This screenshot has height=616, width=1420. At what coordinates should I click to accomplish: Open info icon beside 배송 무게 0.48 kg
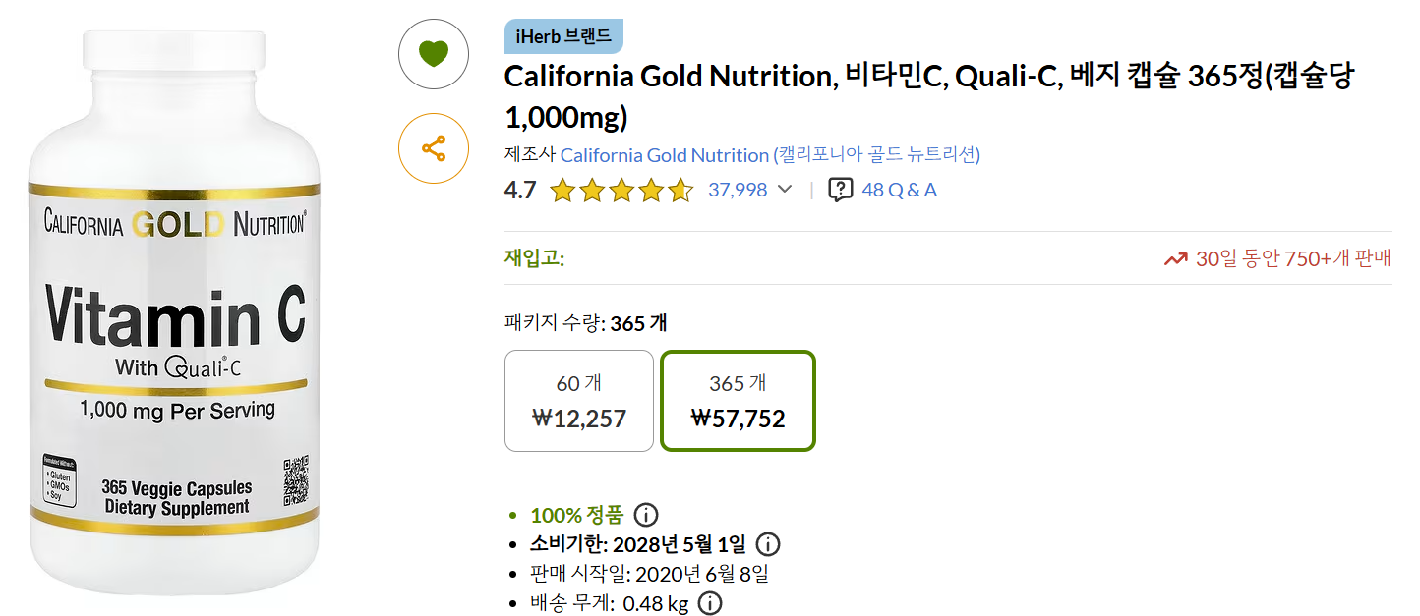(x=709, y=603)
